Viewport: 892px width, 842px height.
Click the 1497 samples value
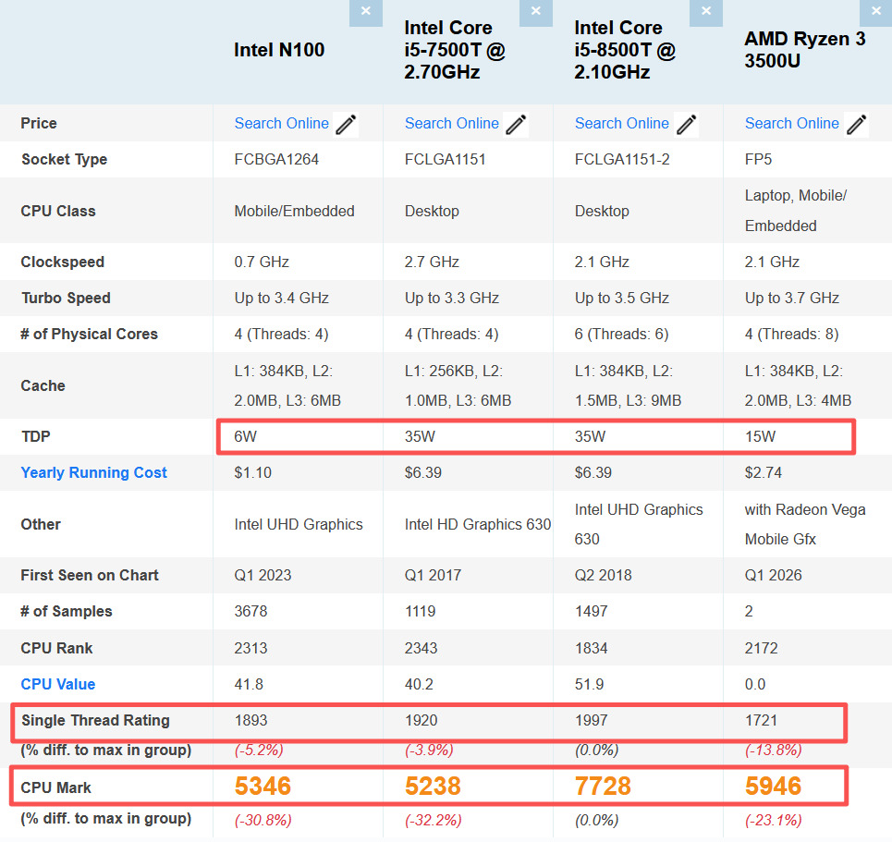pos(591,612)
